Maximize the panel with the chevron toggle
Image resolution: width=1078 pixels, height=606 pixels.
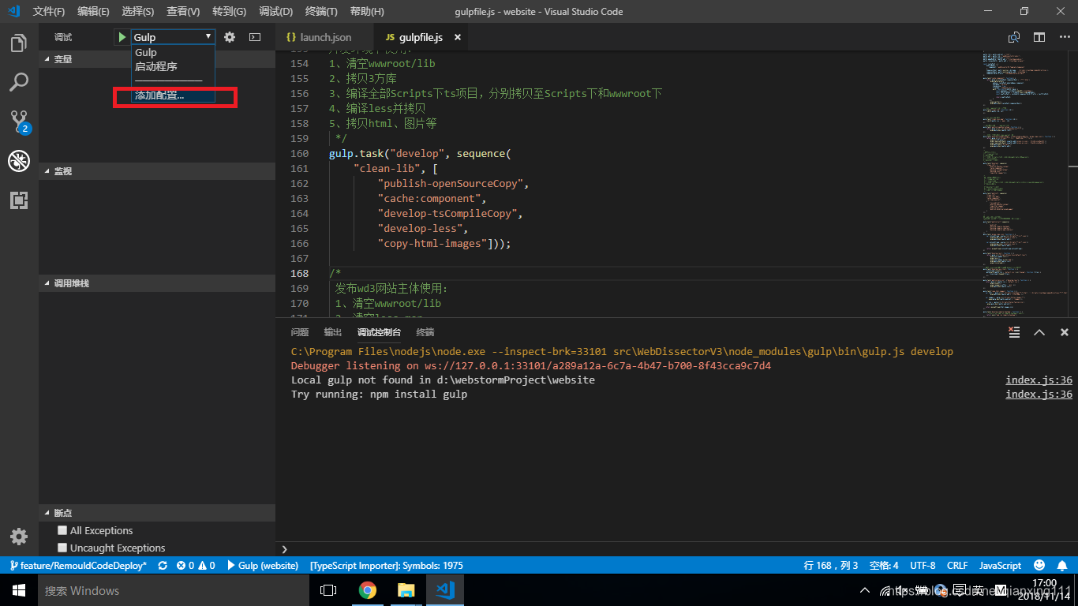point(1039,332)
